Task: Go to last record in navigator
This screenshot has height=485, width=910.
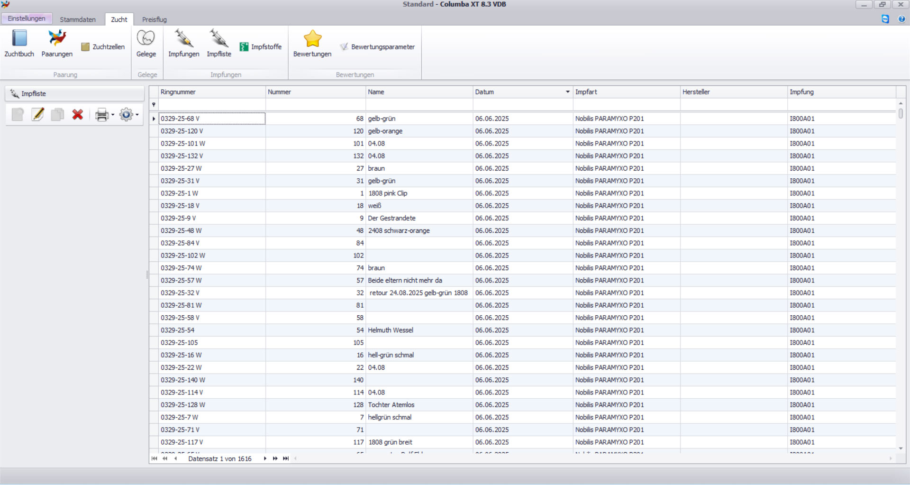Action: 286,458
